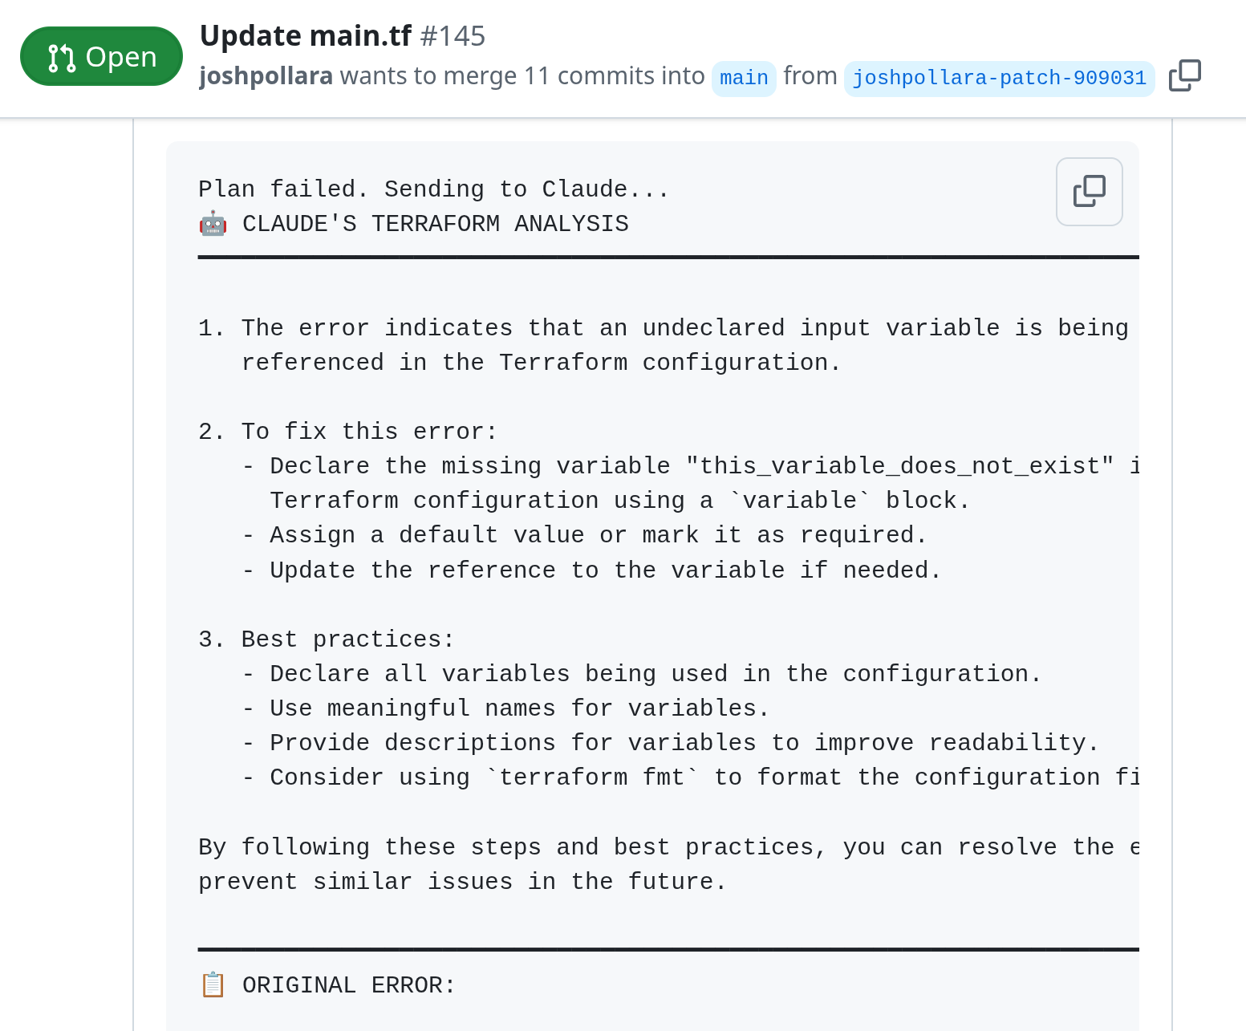This screenshot has width=1246, height=1031.
Task: Click the Update main.tf pull request title
Action: tap(305, 36)
